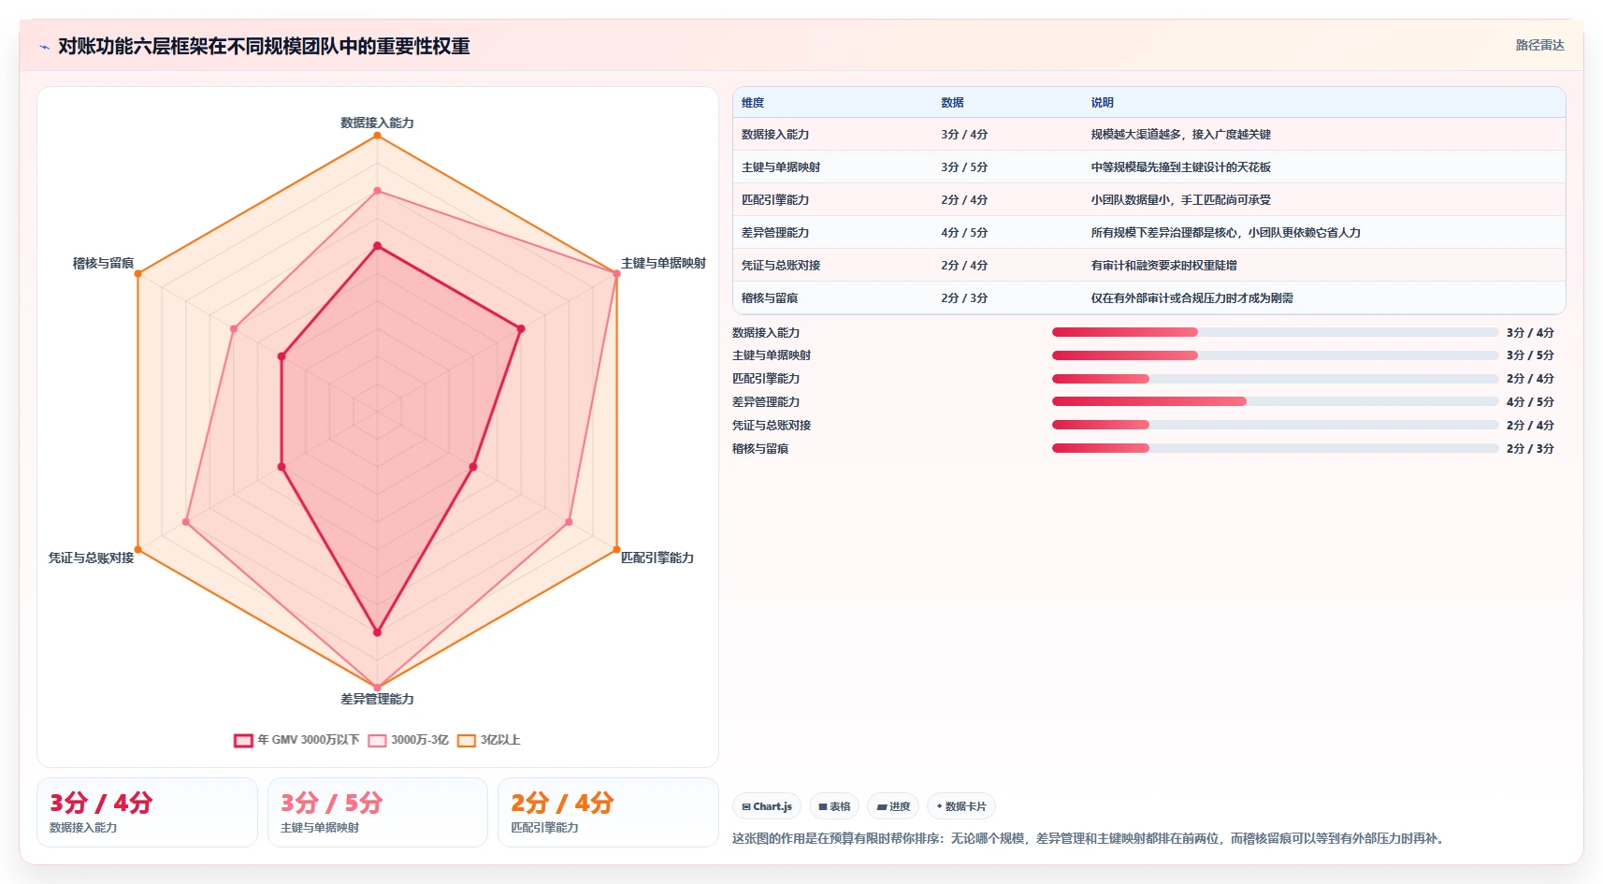Click the orange data point at the radar top vertex
Screen dimensions: 1603x884
click(x=377, y=136)
